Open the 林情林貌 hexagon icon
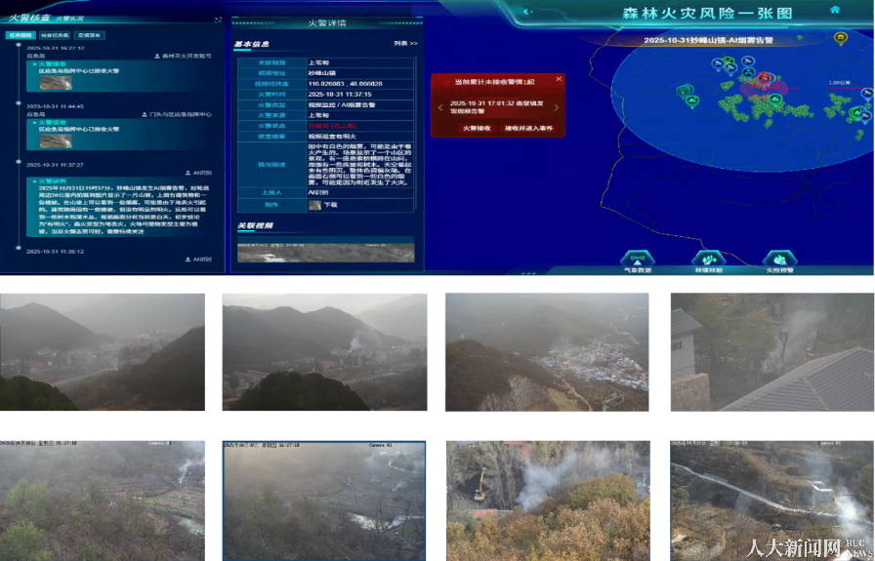The height and width of the screenshot is (561, 875). tap(708, 259)
